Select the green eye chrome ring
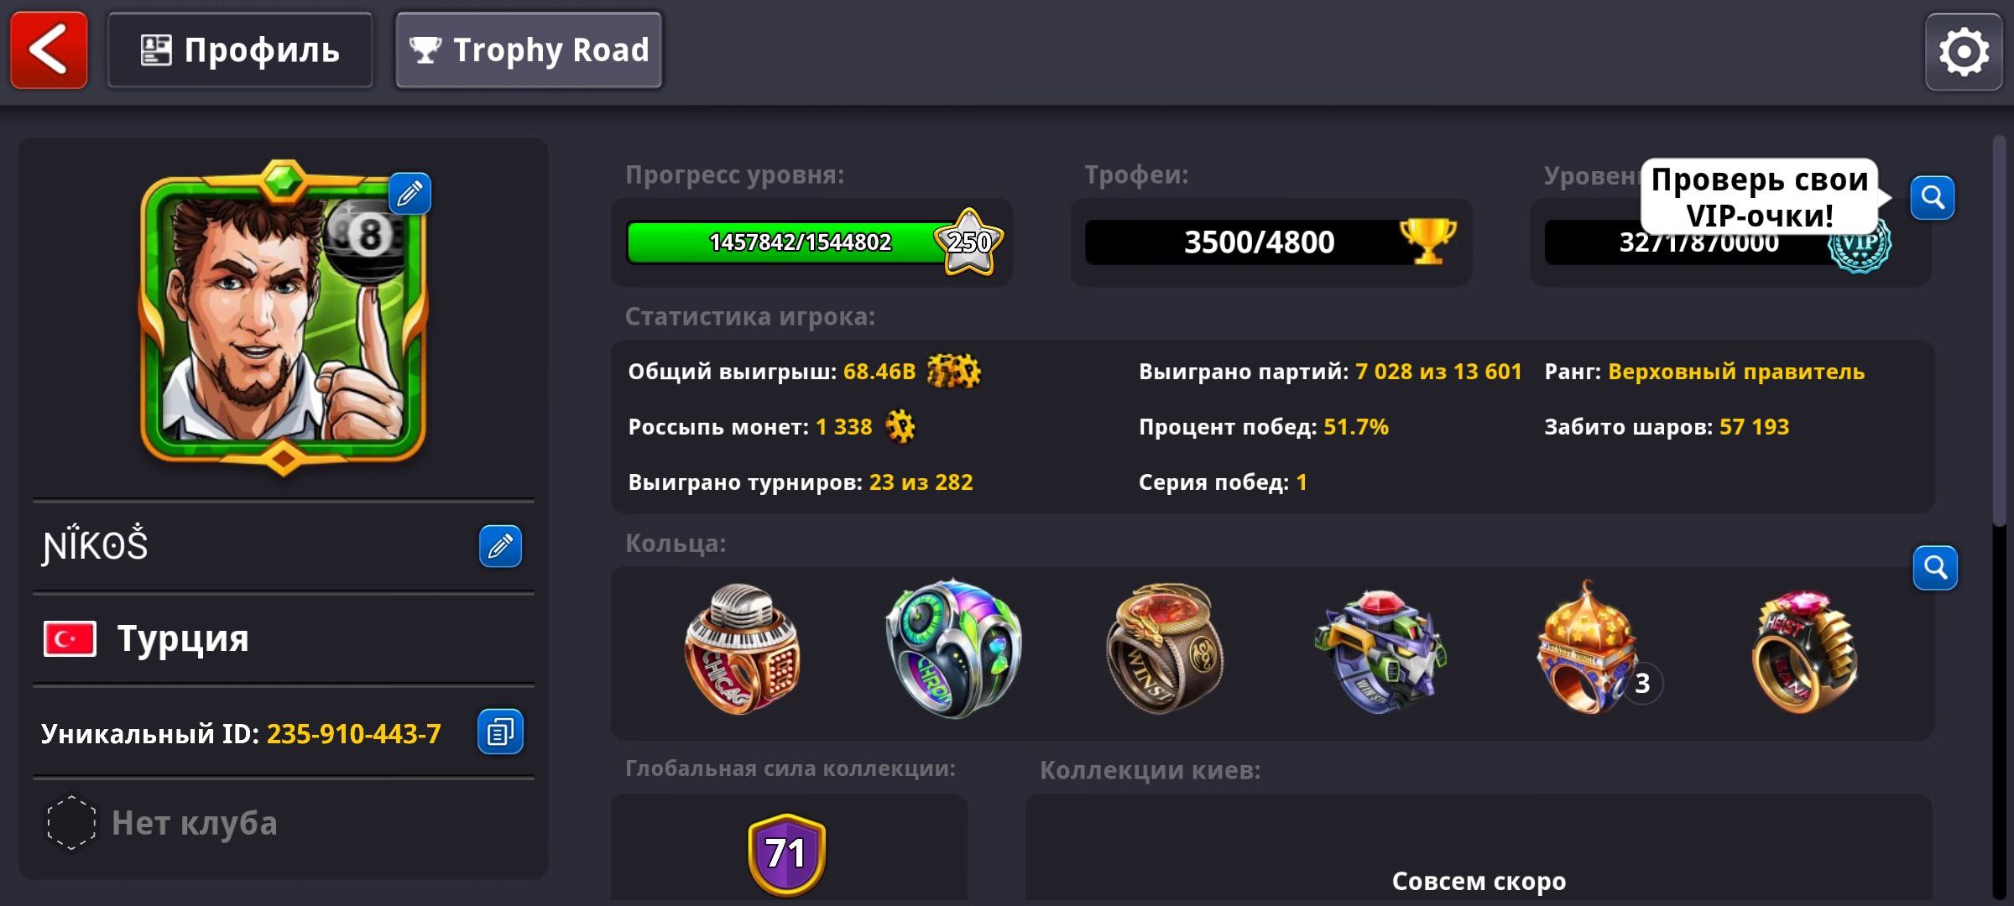The width and height of the screenshot is (2014, 906). [953, 648]
